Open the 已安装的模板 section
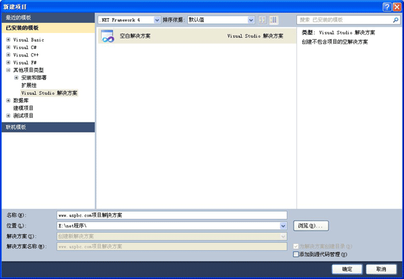This screenshot has height=279, width=404. coord(48,28)
